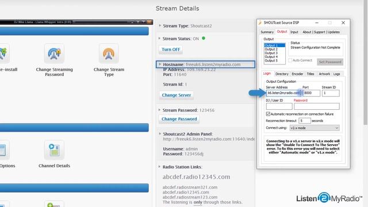The height and width of the screenshot is (207, 368).
Task: Click the Set Password button
Action: coord(330,62)
